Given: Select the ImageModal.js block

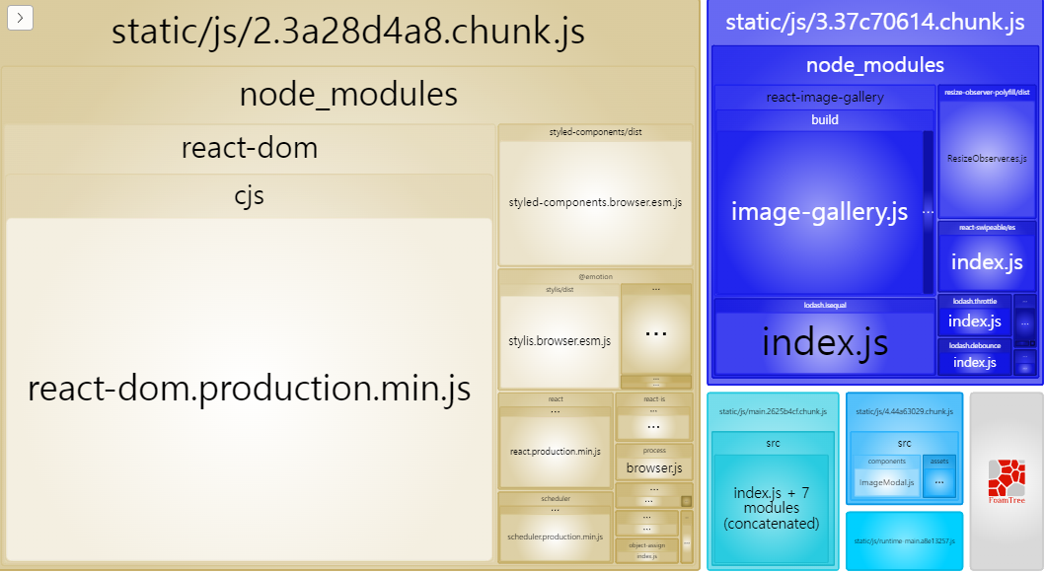Looking at the screenshot, I should (x=886, y=483).
